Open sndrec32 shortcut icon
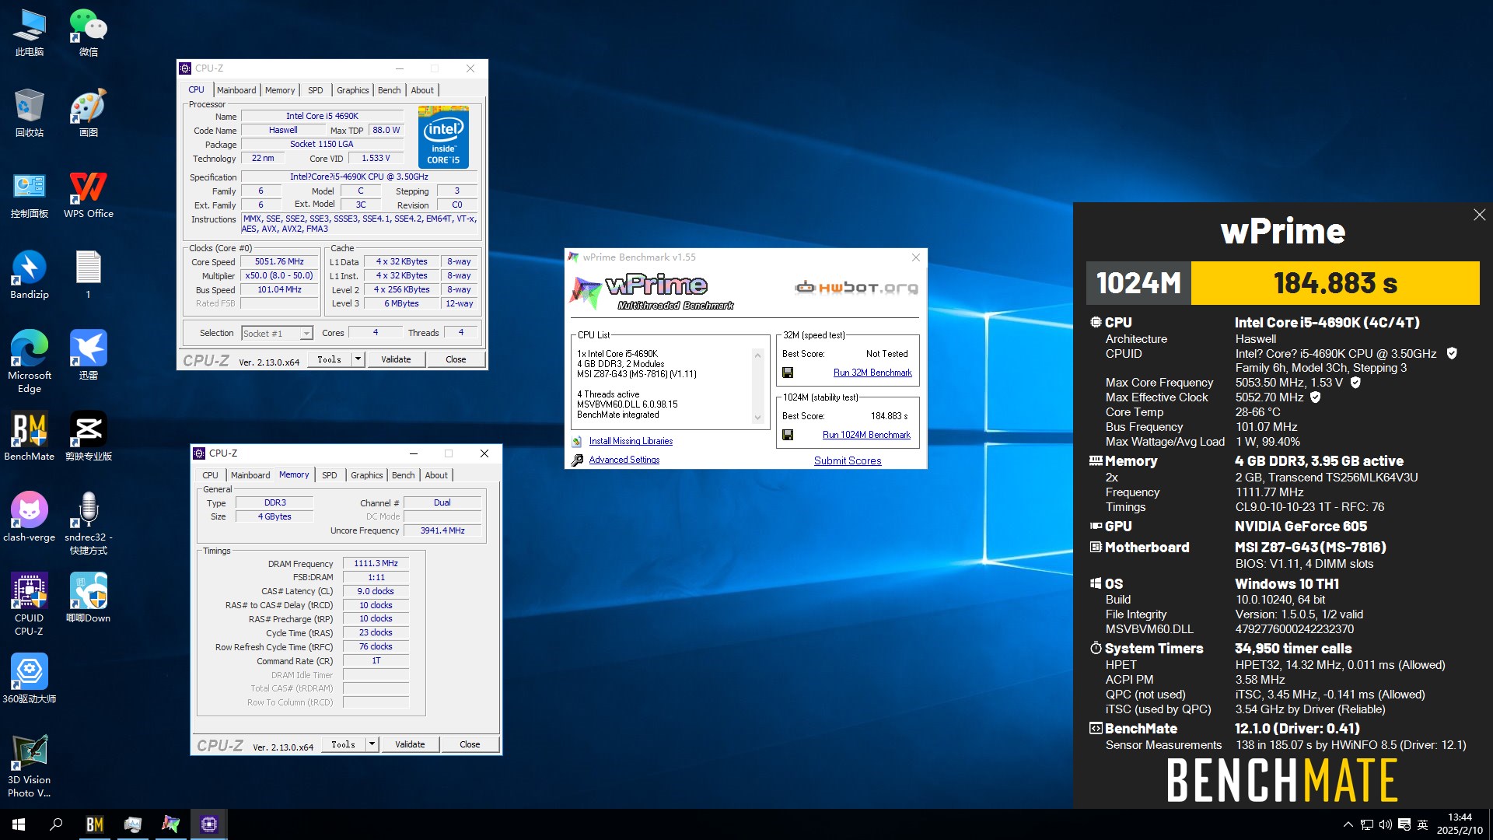 point(89,523)
